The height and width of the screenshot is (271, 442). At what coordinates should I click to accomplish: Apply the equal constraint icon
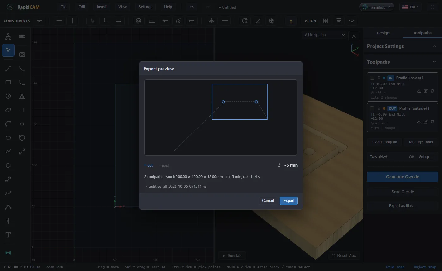click(119, 21)
